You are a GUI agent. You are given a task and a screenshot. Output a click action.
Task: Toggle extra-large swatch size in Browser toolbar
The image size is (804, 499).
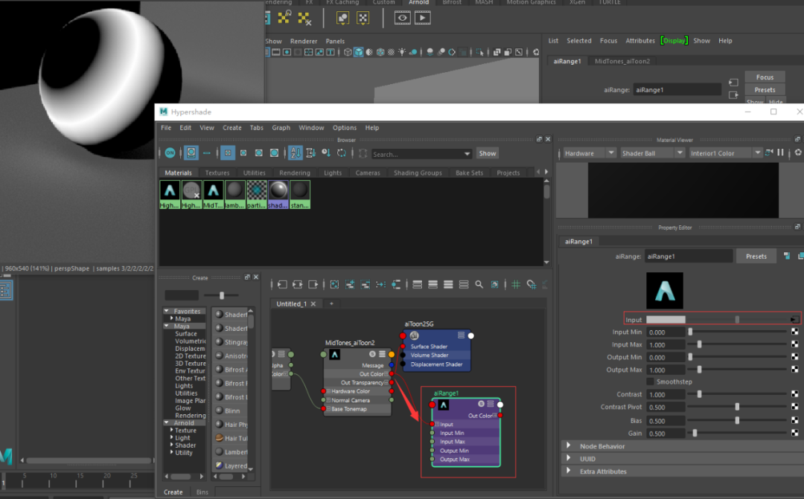(274, 152)
